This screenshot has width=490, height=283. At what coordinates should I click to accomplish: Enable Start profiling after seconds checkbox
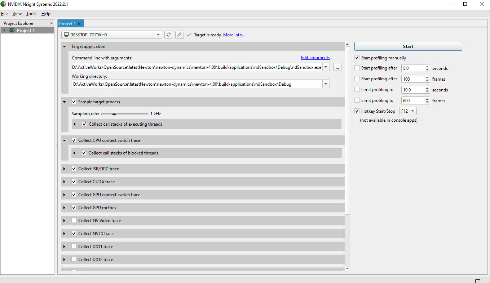pyautogui.click(x=357, y=68)
